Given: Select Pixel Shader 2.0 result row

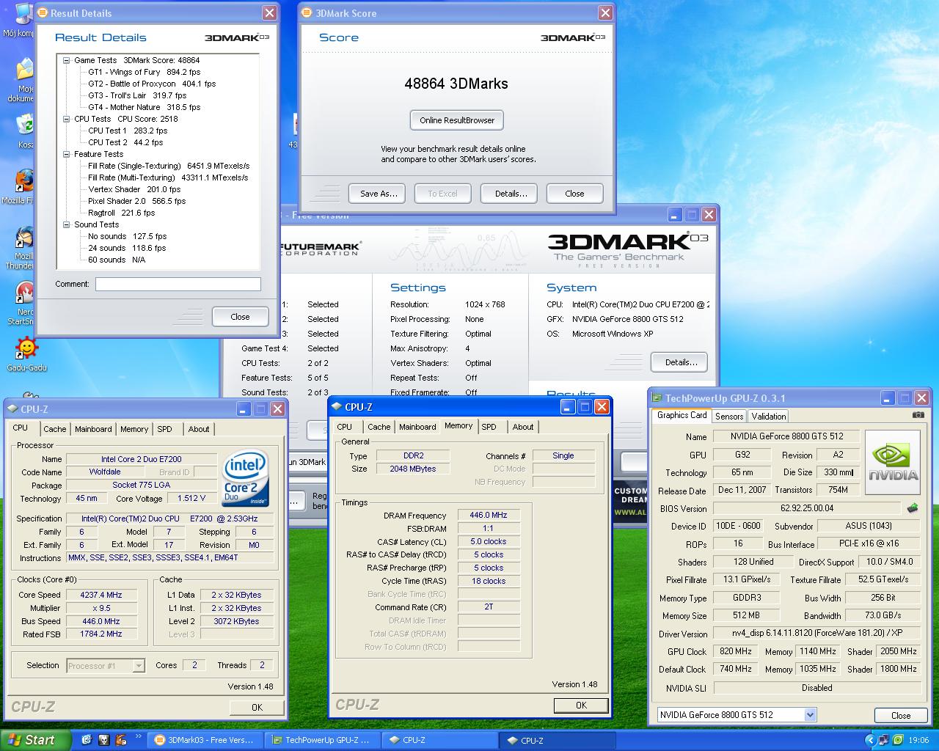Looking at the screenshot, I should click(x=137, y=201).
